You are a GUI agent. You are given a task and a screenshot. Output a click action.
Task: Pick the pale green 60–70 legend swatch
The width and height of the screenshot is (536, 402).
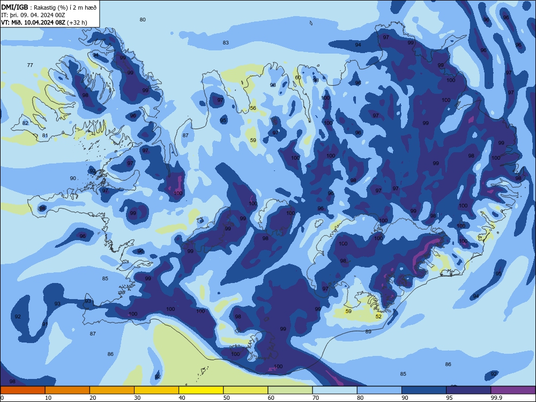pyautogui.click(x=290, y=390)
